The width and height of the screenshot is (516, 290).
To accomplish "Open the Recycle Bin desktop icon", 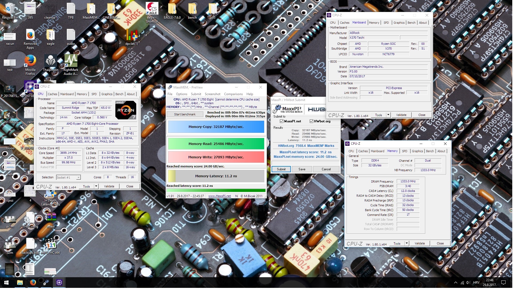I will click(10, 11).
